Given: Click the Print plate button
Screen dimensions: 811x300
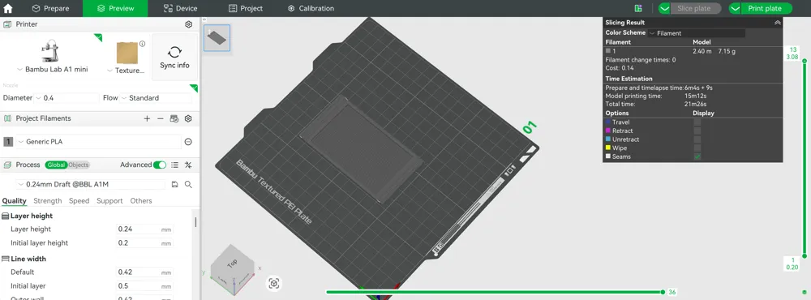Looking at the screenshot, I should (x=765, y=8).
